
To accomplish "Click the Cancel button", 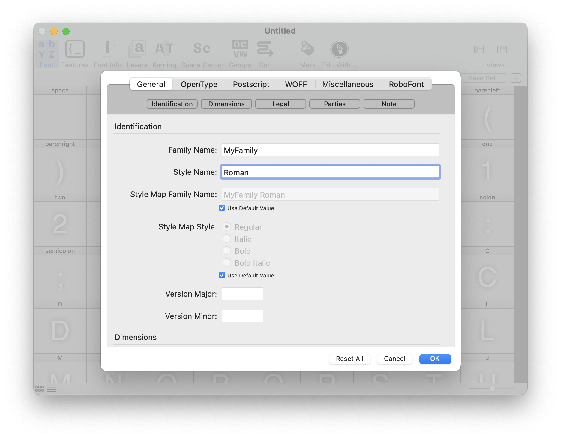I will click(x=394, y=359).
